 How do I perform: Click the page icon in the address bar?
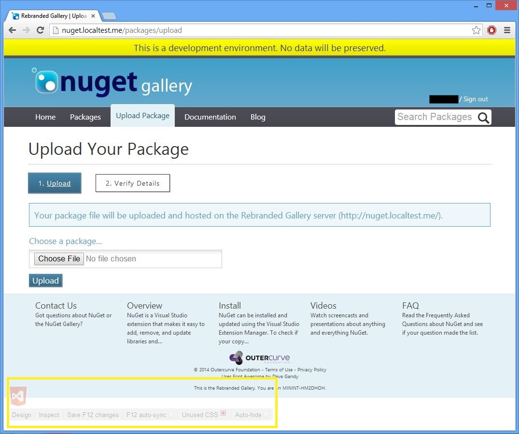click(x=56, y=30)
